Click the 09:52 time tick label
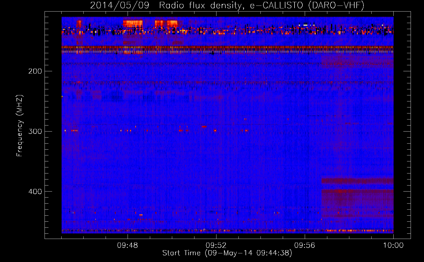424x262 pixels. 216,245
